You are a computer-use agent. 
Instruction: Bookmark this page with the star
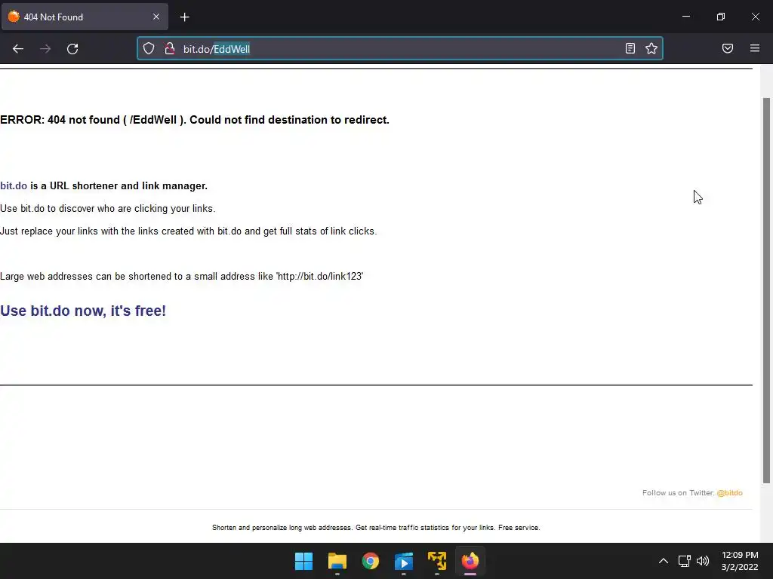(651, 48)
